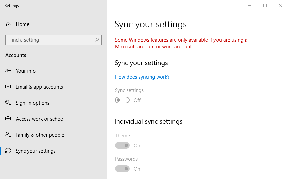288x179 pixels.
Task: Open 'How does syncing work?' link
Action: click(x=142, y=77)
